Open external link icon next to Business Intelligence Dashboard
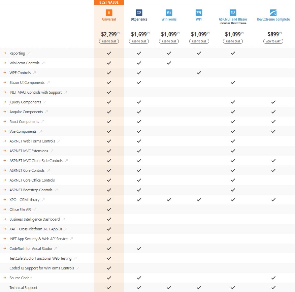This screenshot has width=295, height=292. tap(63, 219)
